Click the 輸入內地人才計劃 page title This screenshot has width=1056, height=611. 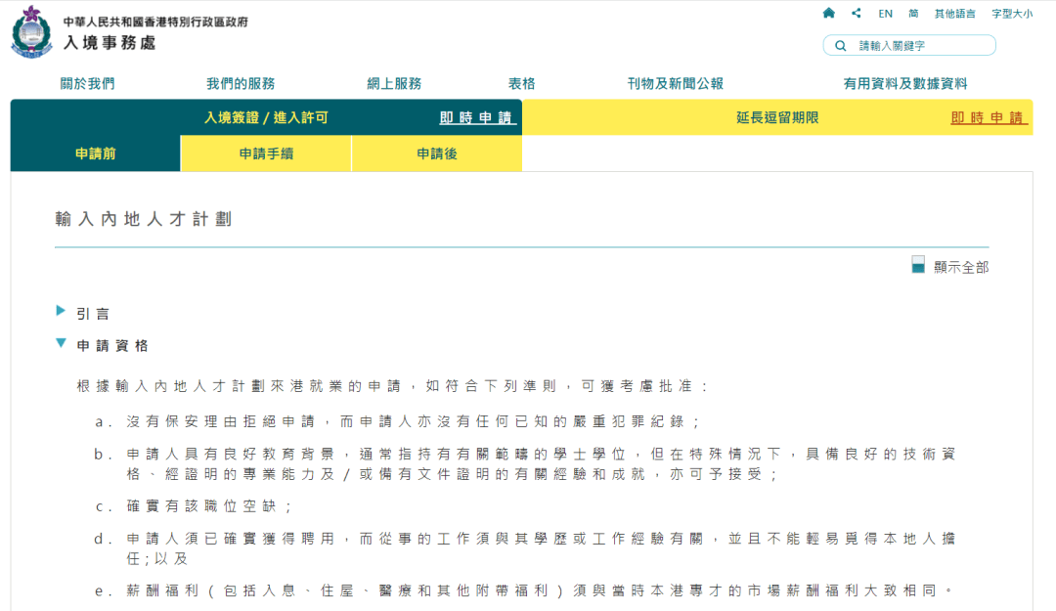(x=144, y=219)
